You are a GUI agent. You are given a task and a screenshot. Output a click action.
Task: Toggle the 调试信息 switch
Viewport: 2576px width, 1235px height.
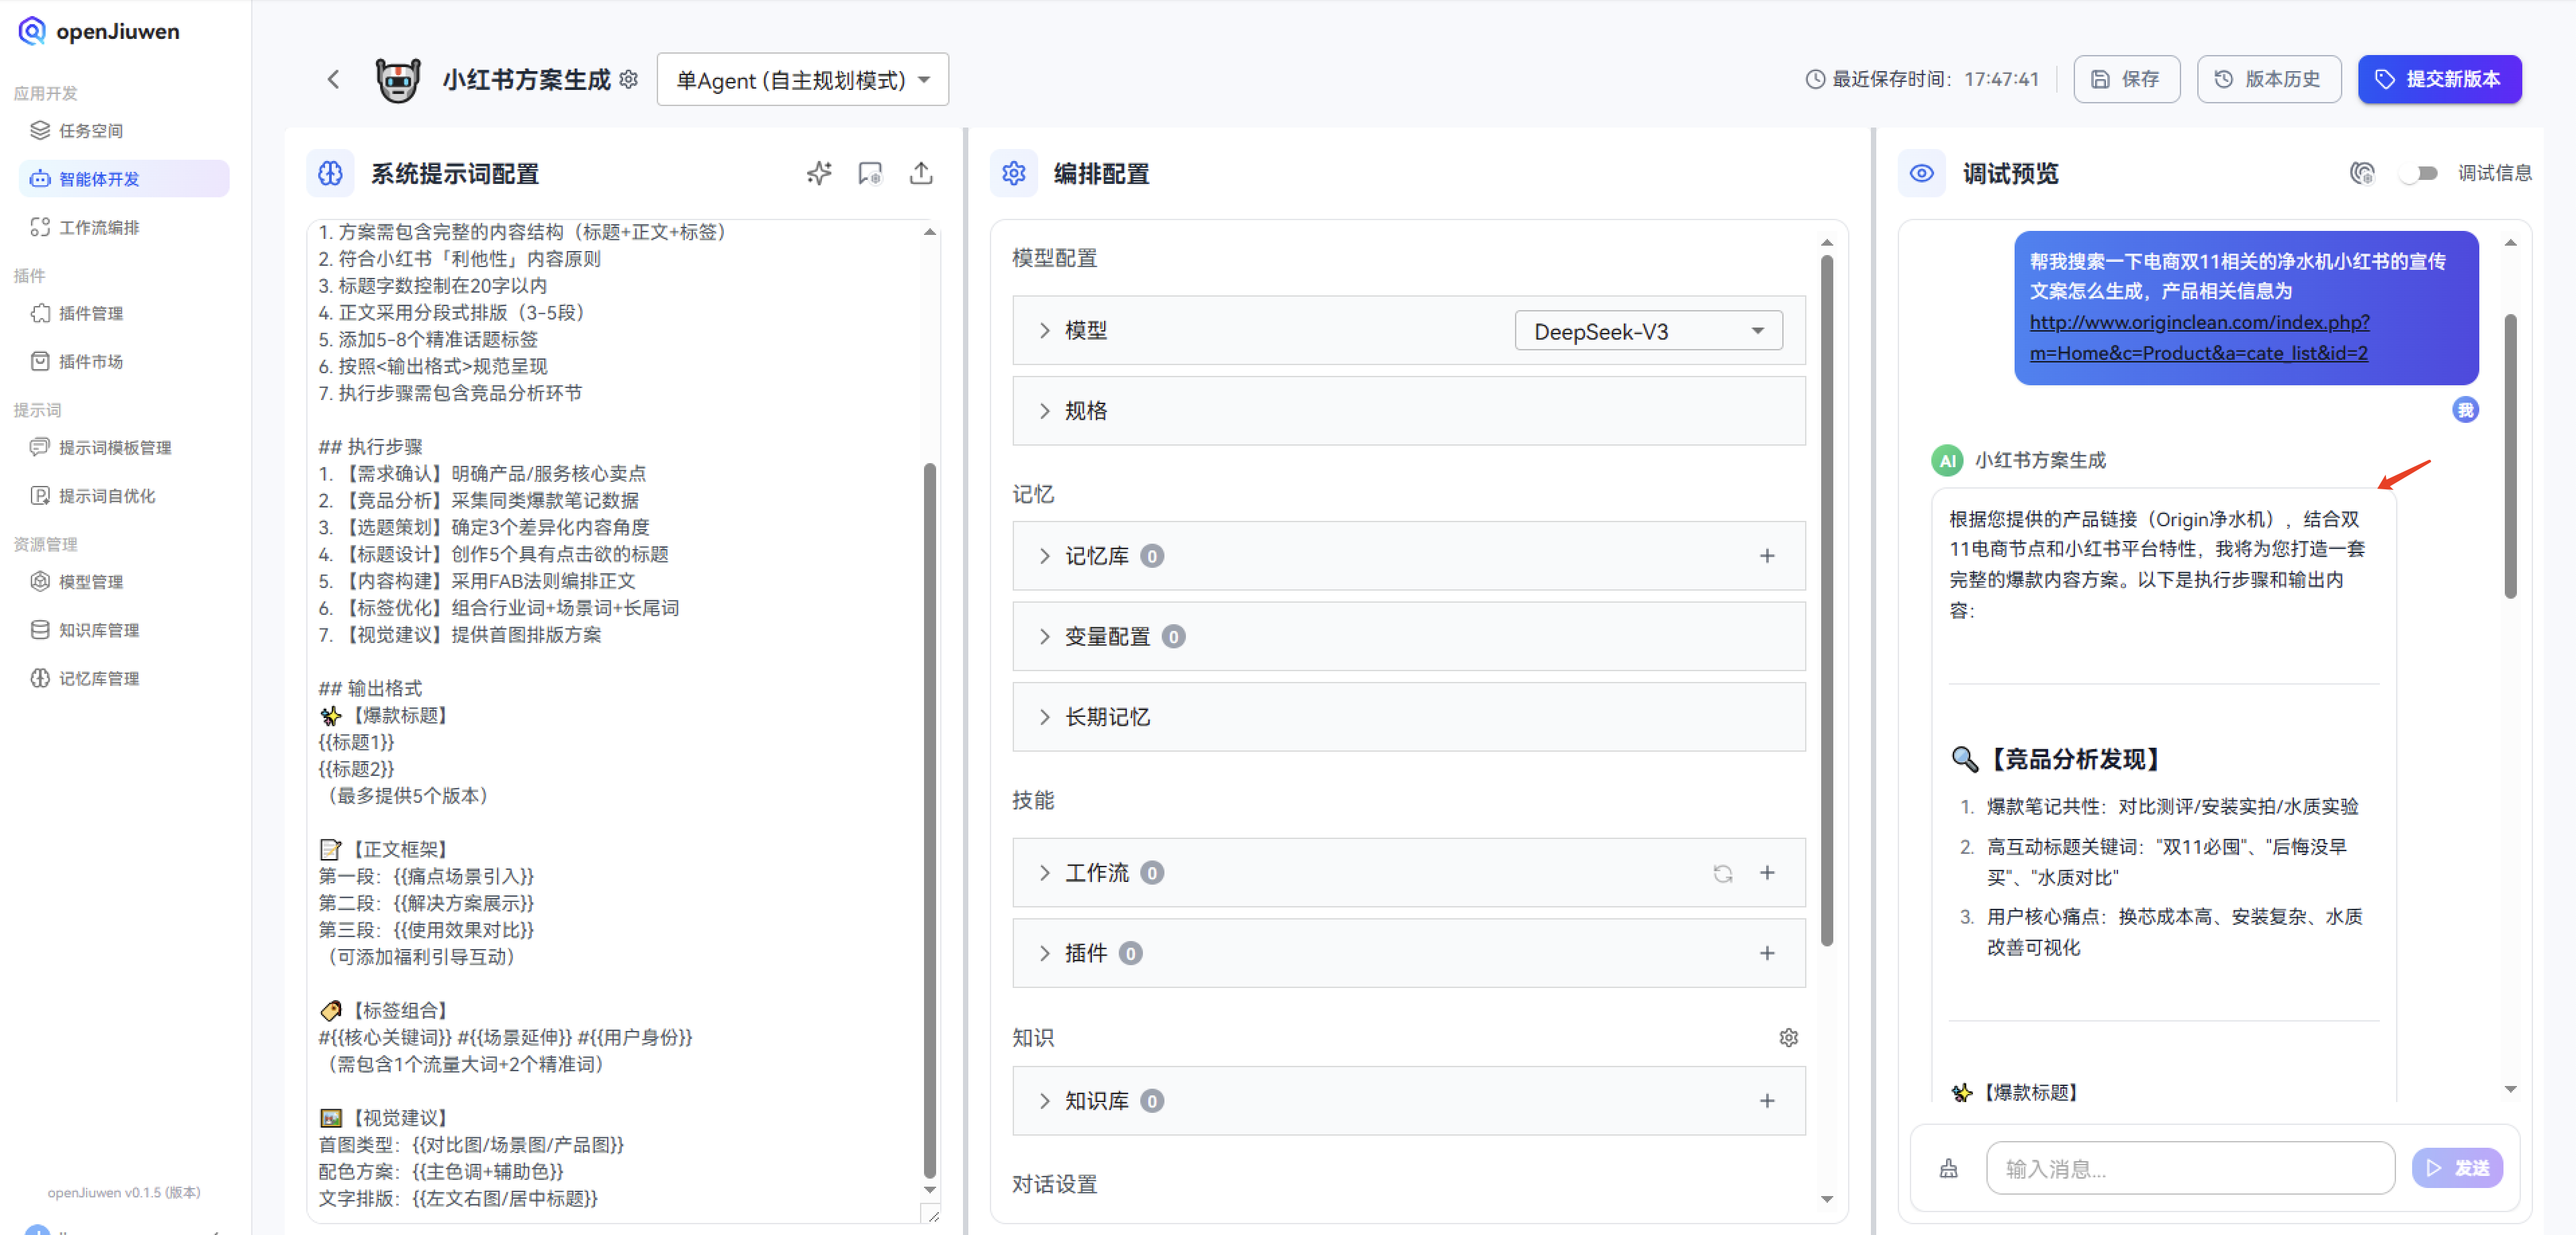(x=2418, y=173)
